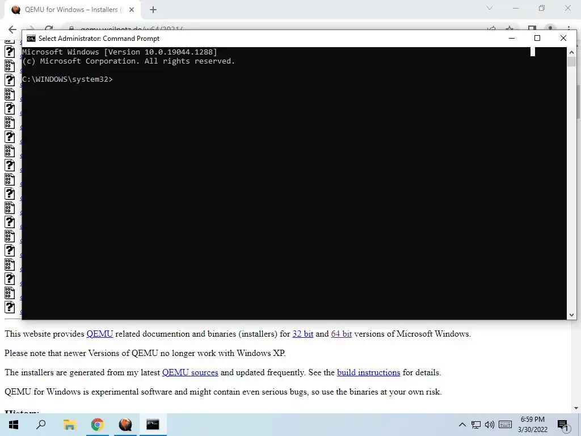This screenshot has height=436, width=581.
Task: Go back in the Chrome browser
Action: tap(12, 30)
